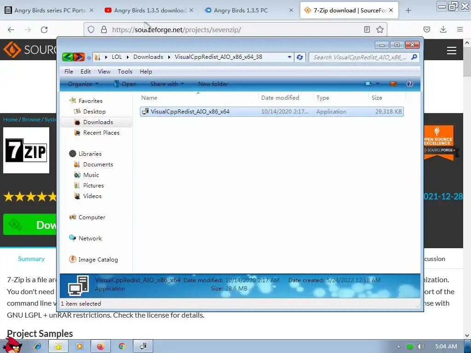Open the View menu
This screenshot has width=471, height=353.
point(104,71)
